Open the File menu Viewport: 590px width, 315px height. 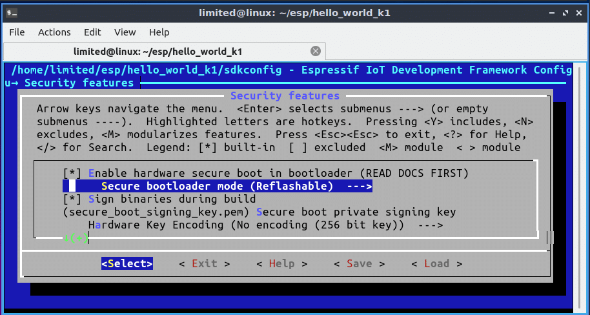(x=17, y=32)
